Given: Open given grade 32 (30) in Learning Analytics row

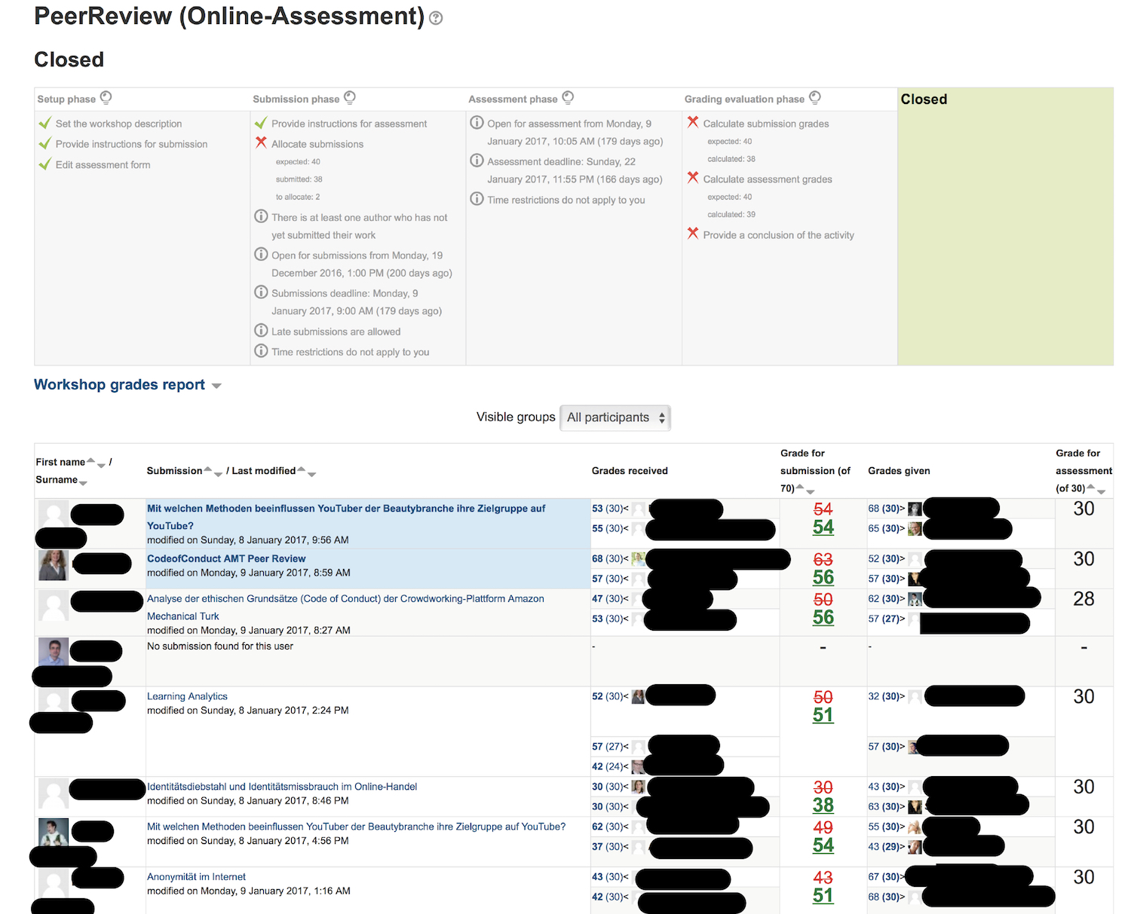Looking at the screenshot, I should point(884,696).
